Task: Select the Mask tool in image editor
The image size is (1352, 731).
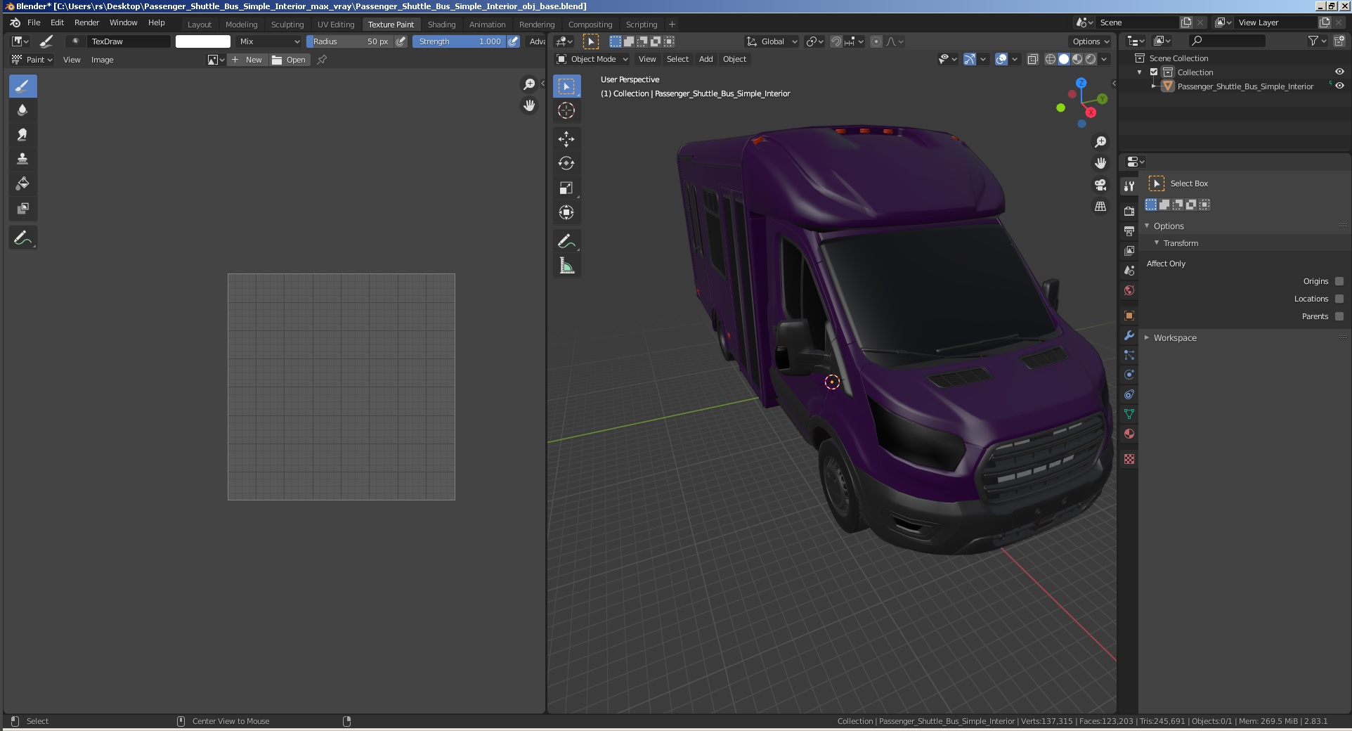Action: coord(22,209)
